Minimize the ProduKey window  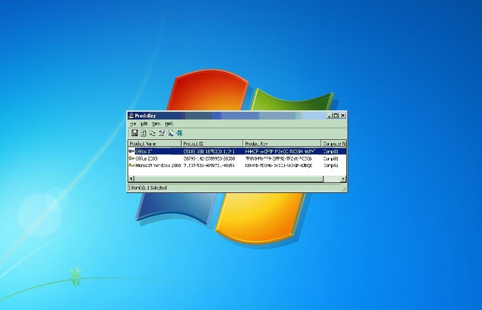point(329,115)
